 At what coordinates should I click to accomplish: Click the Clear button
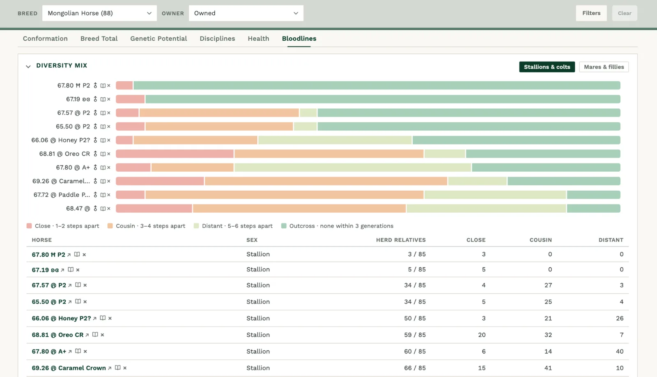625,13
